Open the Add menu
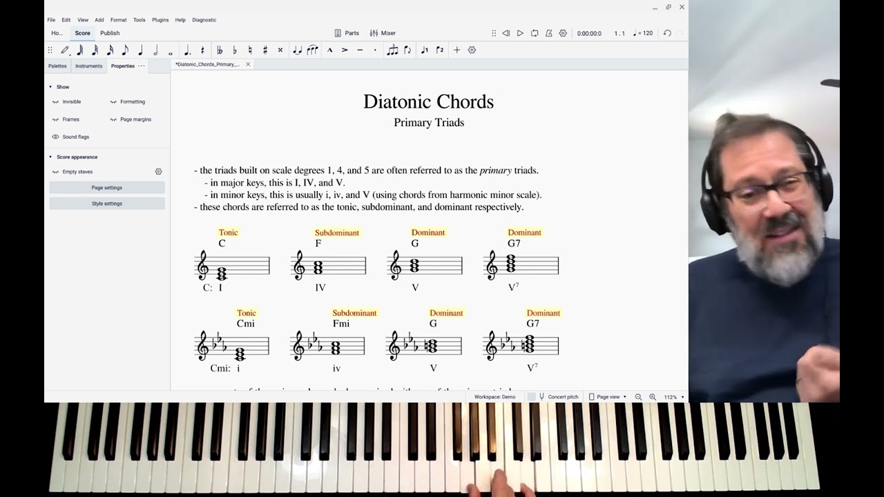This screenshot has width=884, height=497. [x=99, y=20]
